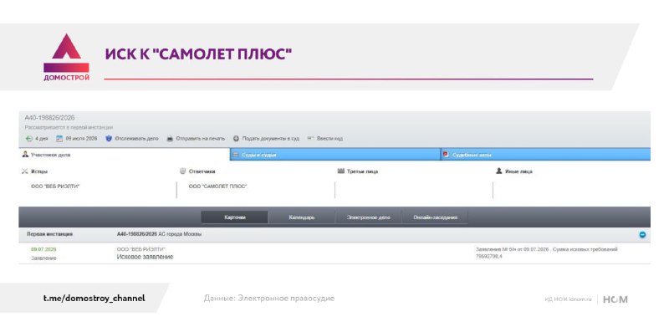This screenshot has width=669, height=332.
Task: Click the crossed swords icon next to Истцы
Action: point(24,171)
